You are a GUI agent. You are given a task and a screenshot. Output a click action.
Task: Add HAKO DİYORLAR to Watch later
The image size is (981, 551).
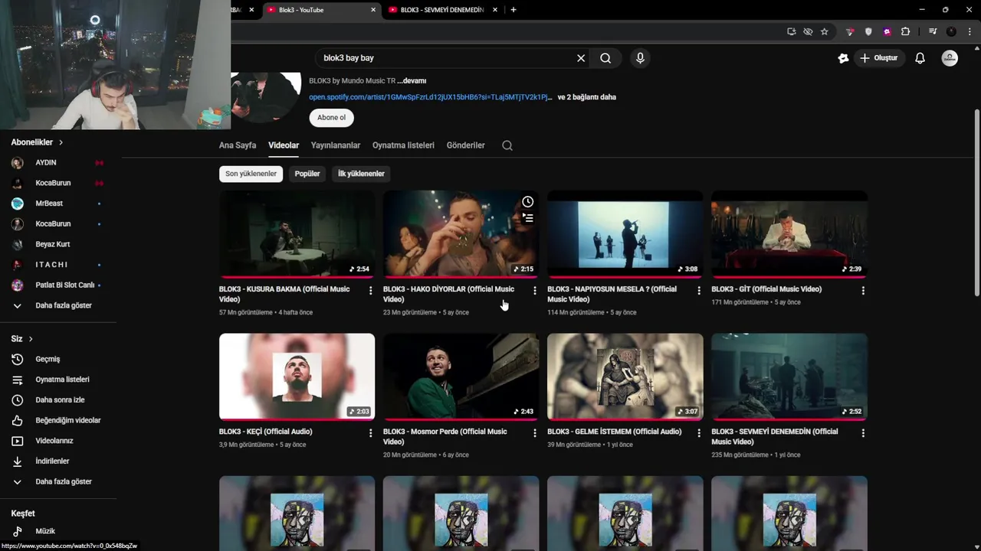[x=527, y=201]
